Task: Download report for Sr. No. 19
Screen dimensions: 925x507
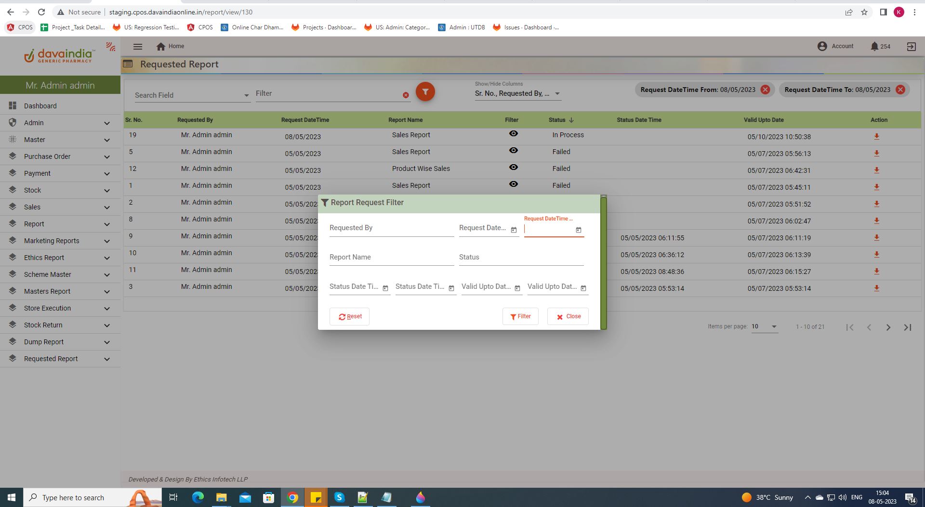Action: pyautogui.click(x=876, y=137)
